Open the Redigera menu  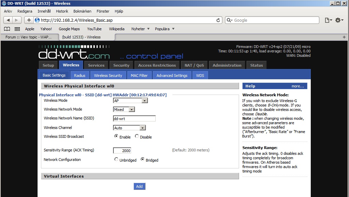pyautogui.click(x=25, y=11)
